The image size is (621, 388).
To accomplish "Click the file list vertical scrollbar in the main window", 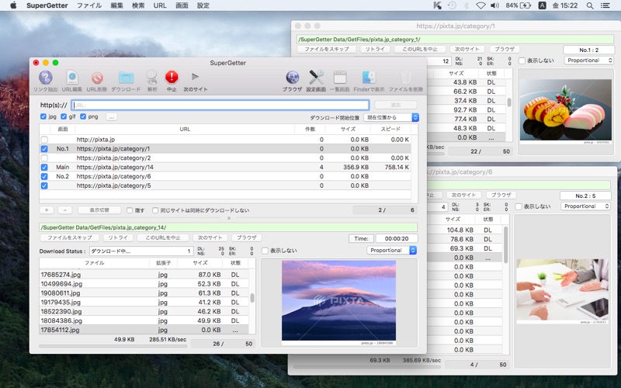I will (252, 299).
